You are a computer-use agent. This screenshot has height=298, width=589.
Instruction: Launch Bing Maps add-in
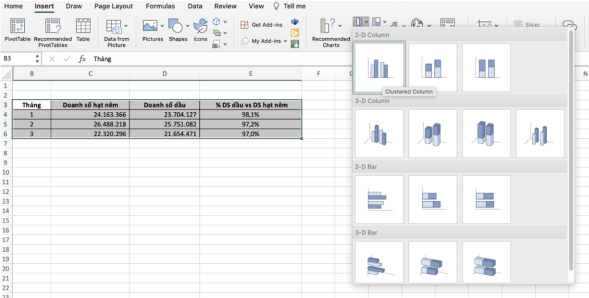click(x=294, y=33)
